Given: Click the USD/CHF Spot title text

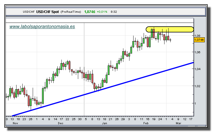Looking at the screenshot, I should [48, 12].
